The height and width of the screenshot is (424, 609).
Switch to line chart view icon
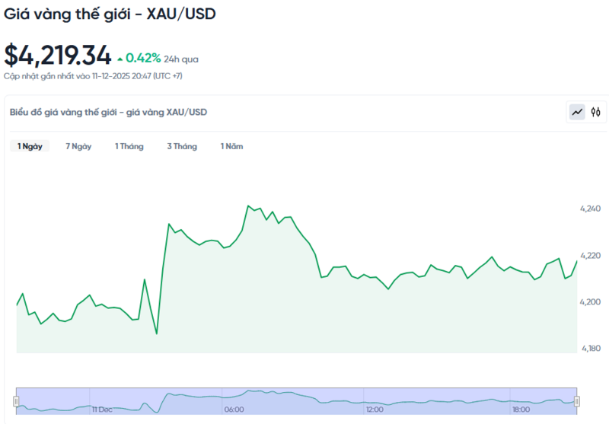pyautogui.click(x=577, y=112)
